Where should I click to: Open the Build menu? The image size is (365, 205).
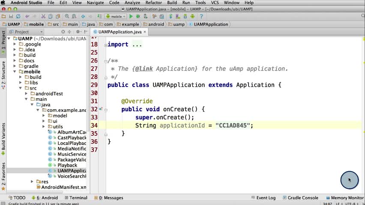172,3
